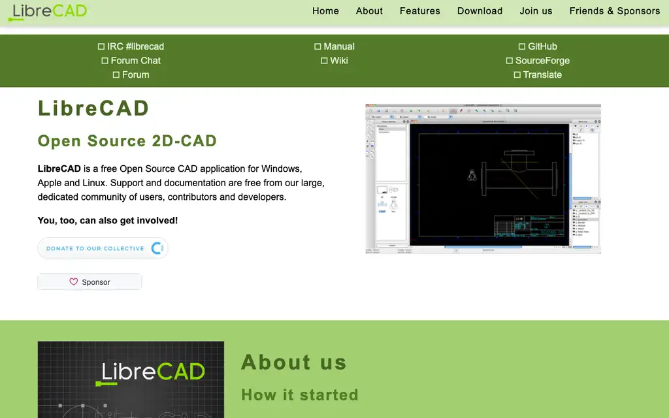Open Friends & Sponsors page
The image size is (669, 418).
(614, 11)
